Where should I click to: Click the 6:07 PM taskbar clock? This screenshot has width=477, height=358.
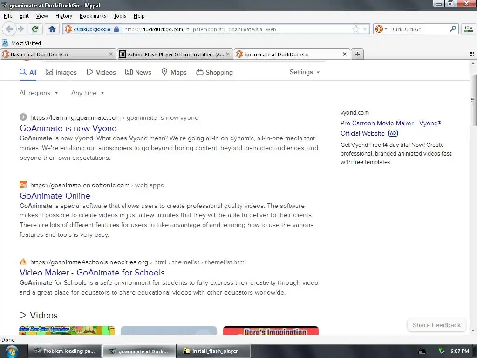click(460, 351)
